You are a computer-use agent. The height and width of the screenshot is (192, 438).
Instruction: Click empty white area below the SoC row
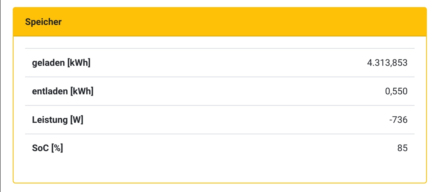219,170
